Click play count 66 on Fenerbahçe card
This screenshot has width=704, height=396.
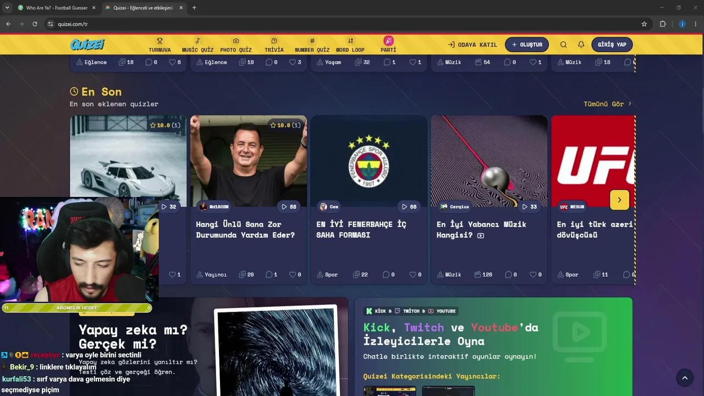pos(409,207)
